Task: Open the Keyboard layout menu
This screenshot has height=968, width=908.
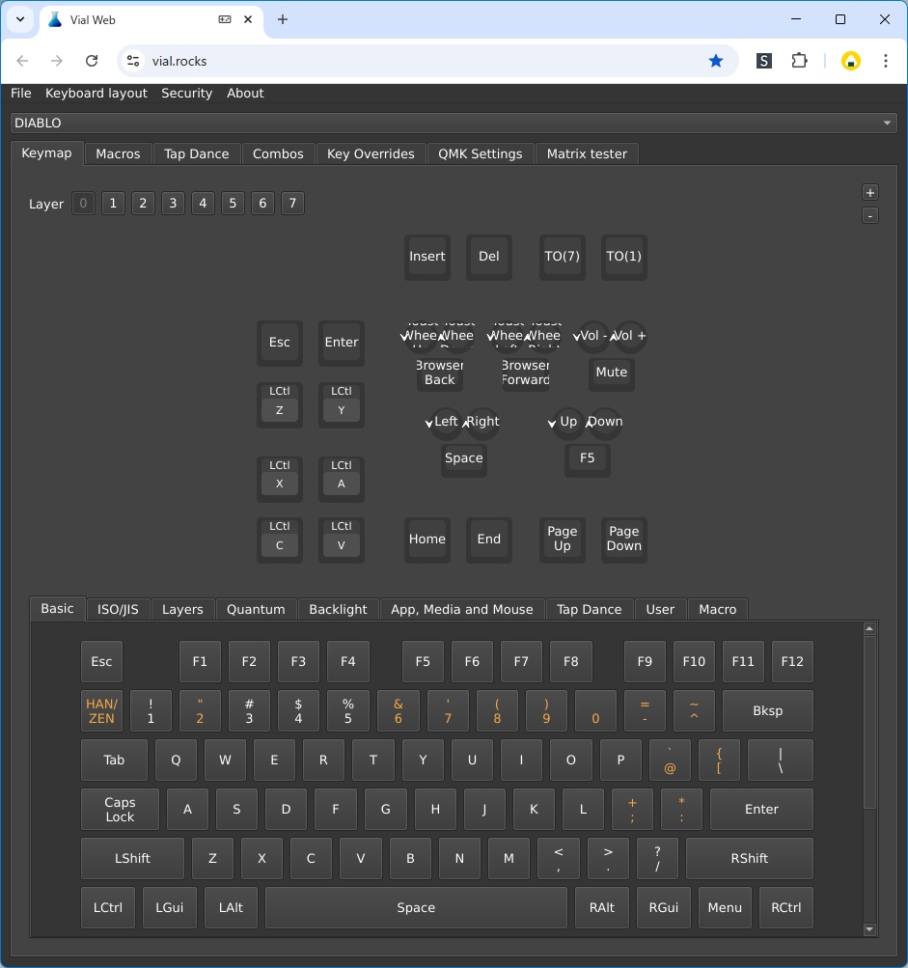Action: point(96,94)
